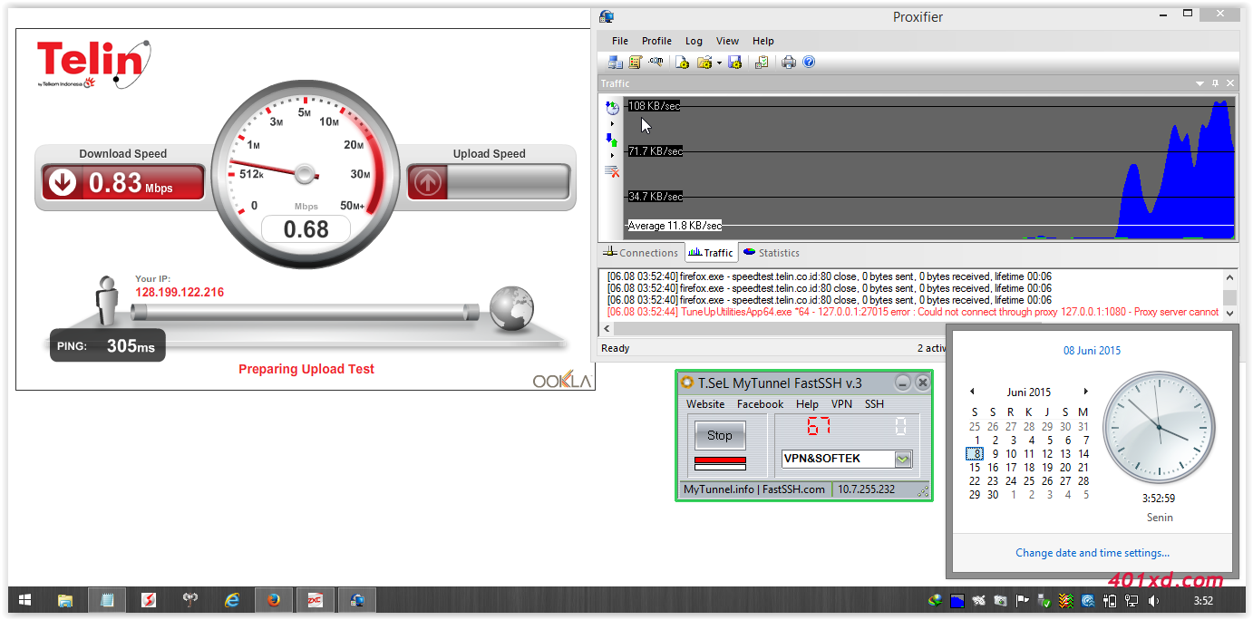Expand the open profile dropdown arrow
This screenshot has width=1253, height=620.
coord(719,63)
